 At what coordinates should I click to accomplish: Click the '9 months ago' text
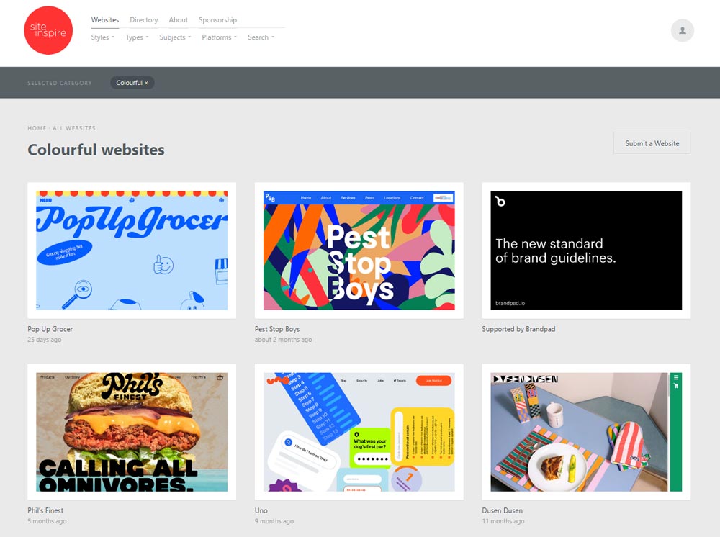(x=274, y=521)
